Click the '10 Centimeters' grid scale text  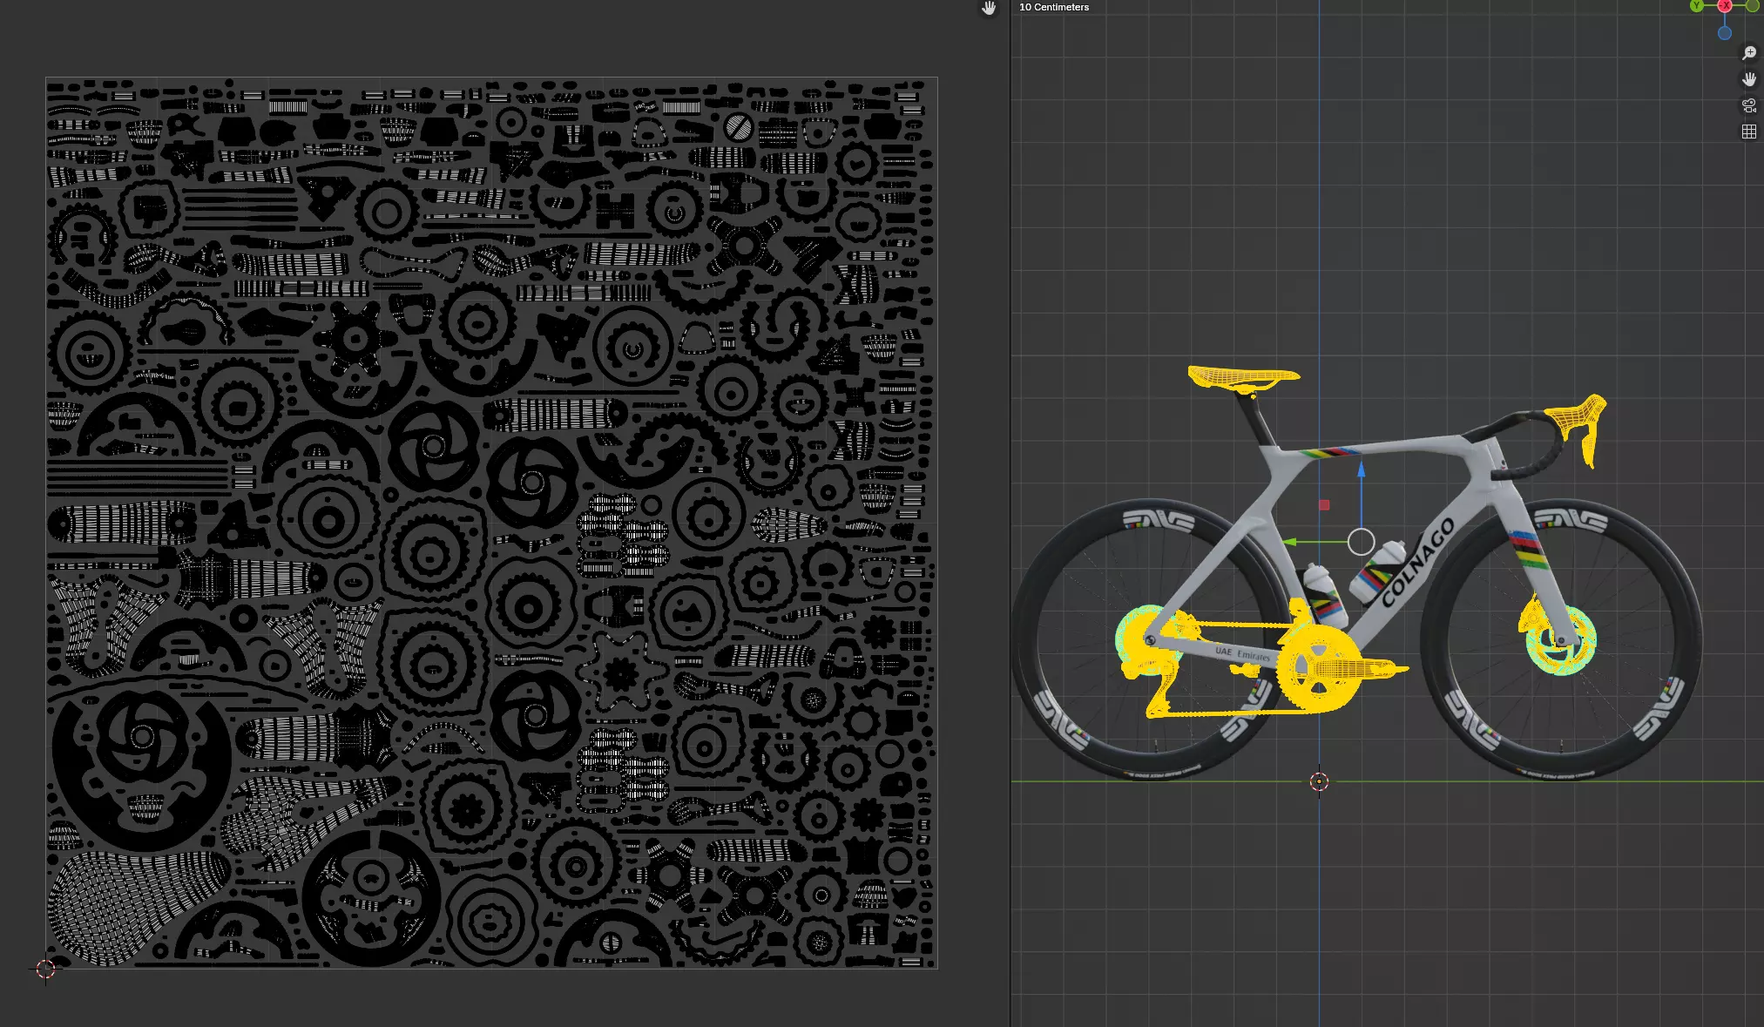[x=1054, y=7]
